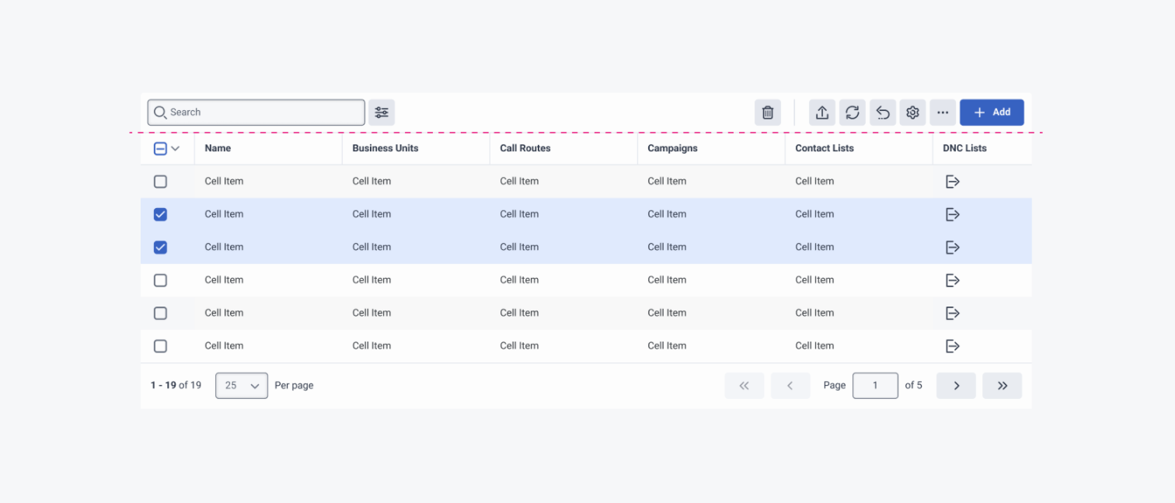This screenshot has width=1175, height=503.
Task: Click the third row's Call Routes 'Cell Item'
Action: point(519,248)
